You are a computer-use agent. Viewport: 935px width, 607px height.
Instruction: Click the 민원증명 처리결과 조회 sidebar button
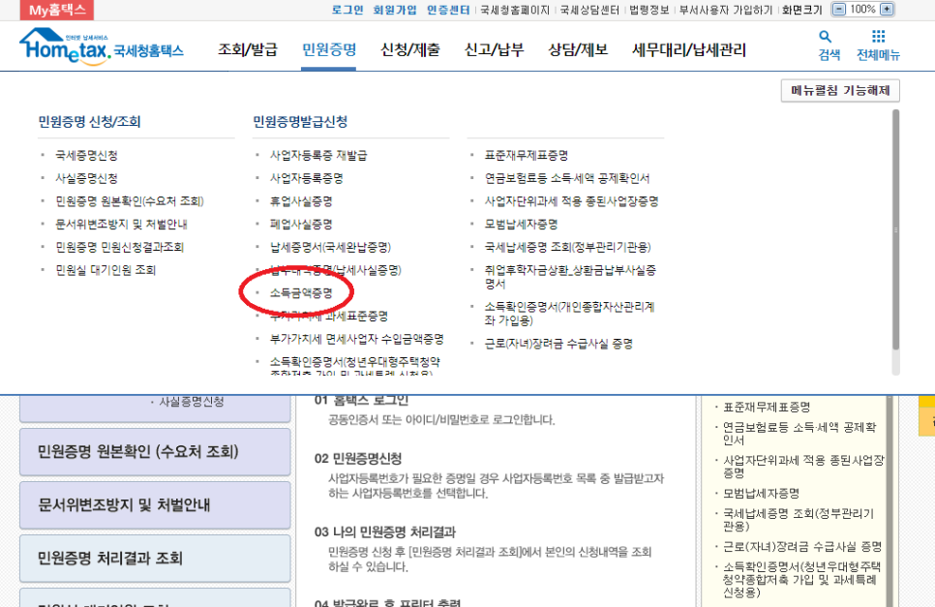(x=155, y=558)
